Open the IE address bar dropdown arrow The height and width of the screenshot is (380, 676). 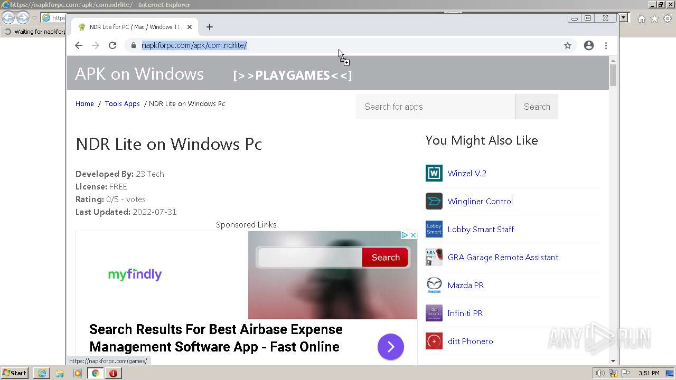tap(624, 17)
